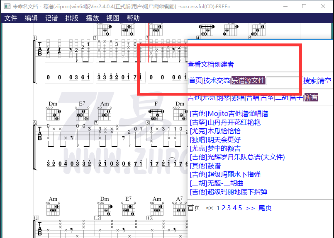Image resolution: width=334 pixels, height=238 pixels.
Task: Open [吉他]超级玛丽地底下指弹
Action: pos(229,192)
